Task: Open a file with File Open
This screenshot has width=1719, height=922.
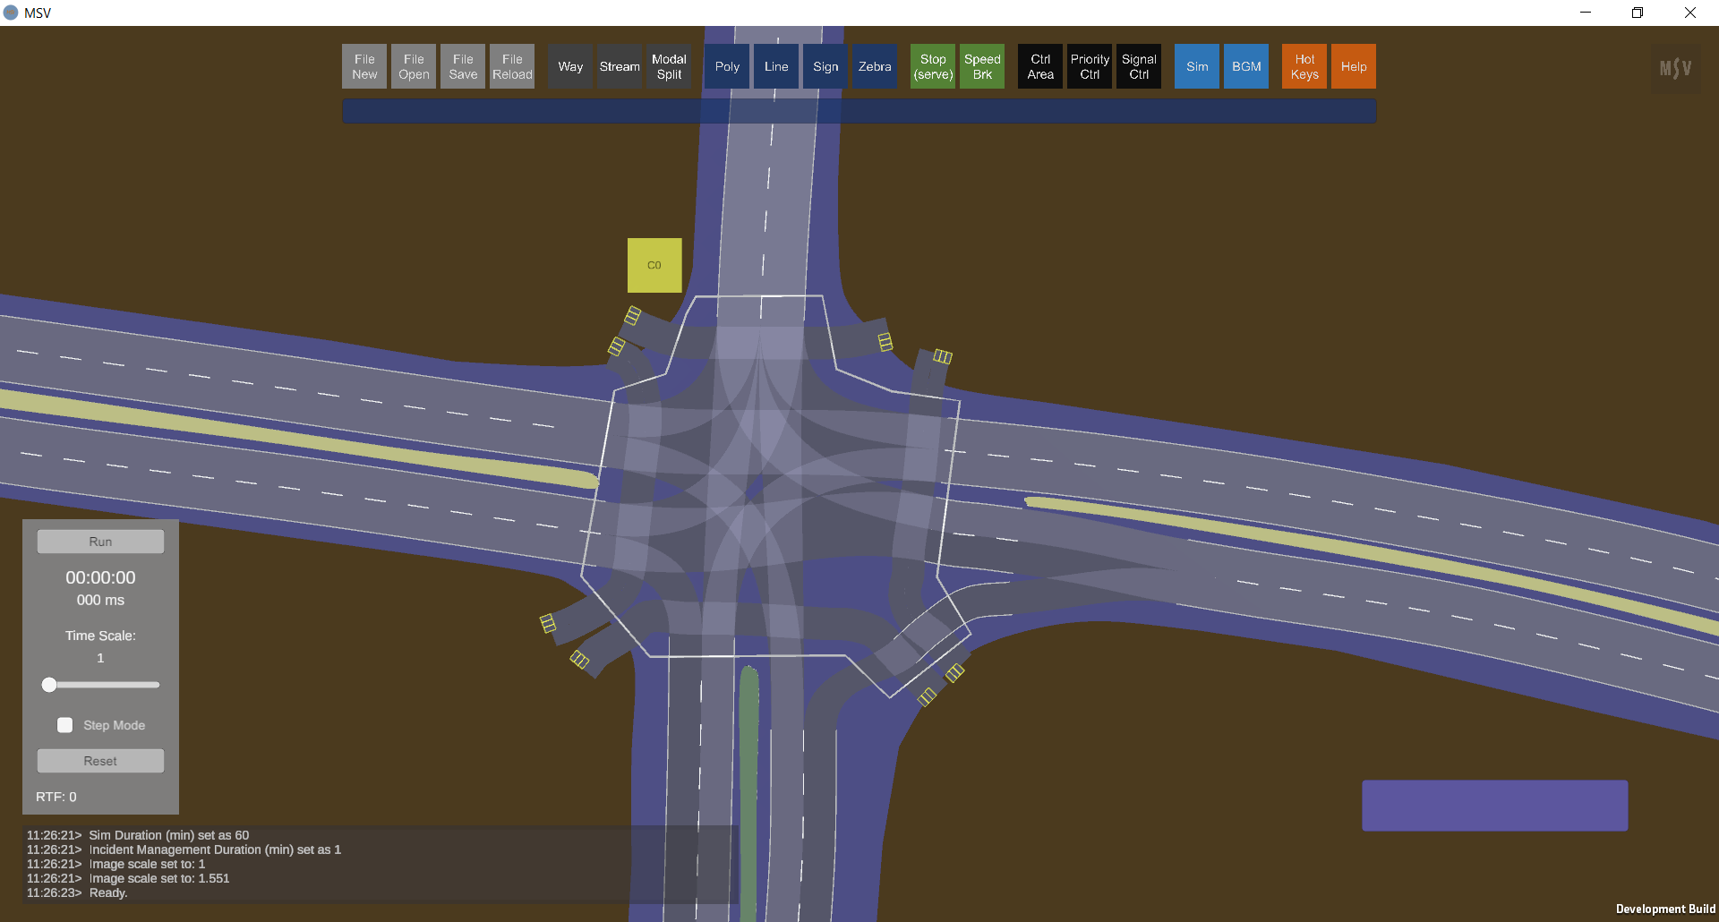Action: click(414, 66)
